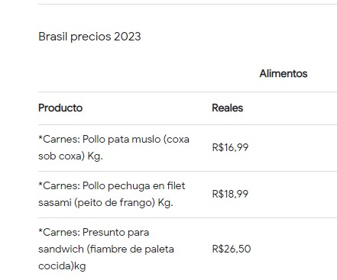Viewport: 337px width, 280px height.
Task: Select the 'Alimentos' table title
Action: (284, 74)
